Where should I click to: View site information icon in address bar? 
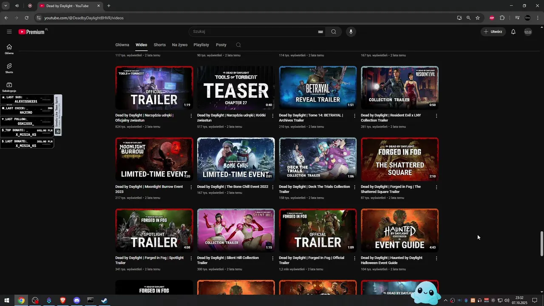[39, 18]
